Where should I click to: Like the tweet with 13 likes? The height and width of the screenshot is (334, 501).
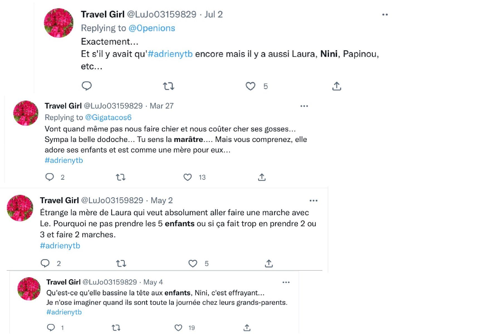pyautogui.click(x=188, y=177)
